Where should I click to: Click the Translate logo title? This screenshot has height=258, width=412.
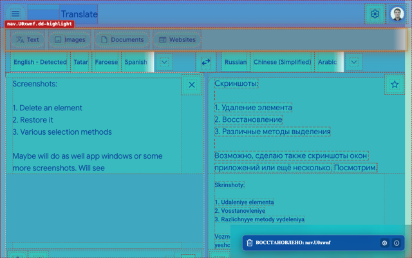[79, 14]
